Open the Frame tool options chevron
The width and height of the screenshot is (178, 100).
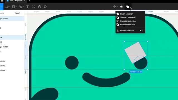[x=9, y=7]
